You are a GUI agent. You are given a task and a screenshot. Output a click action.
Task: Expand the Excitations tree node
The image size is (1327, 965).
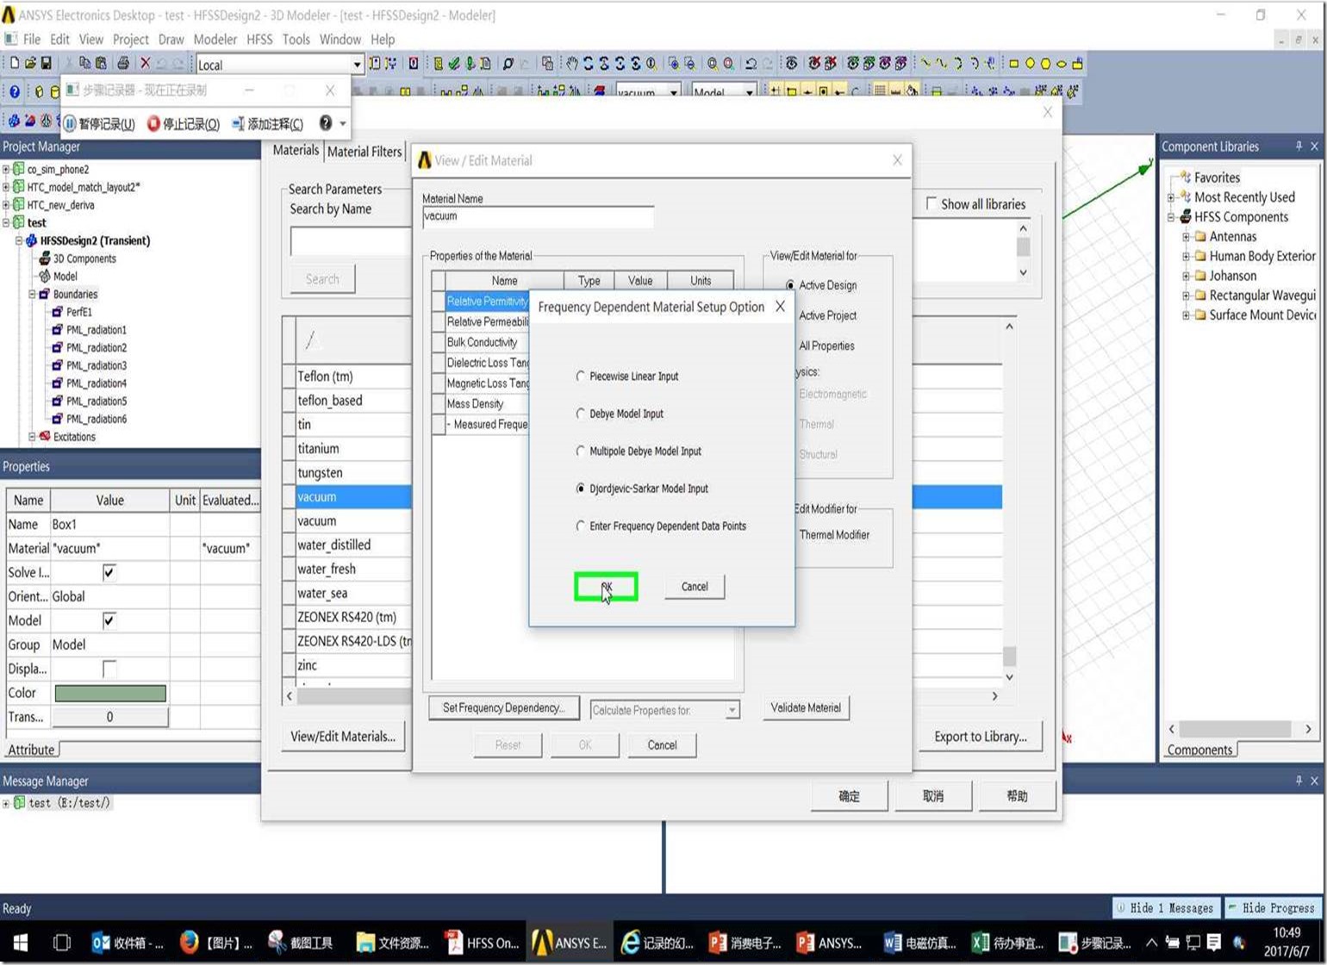coord(32,437)
